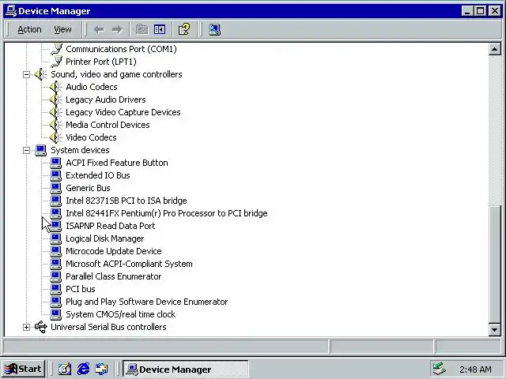
Task: Click the PCI bus device icon
Action: click(x=56, y=289)
